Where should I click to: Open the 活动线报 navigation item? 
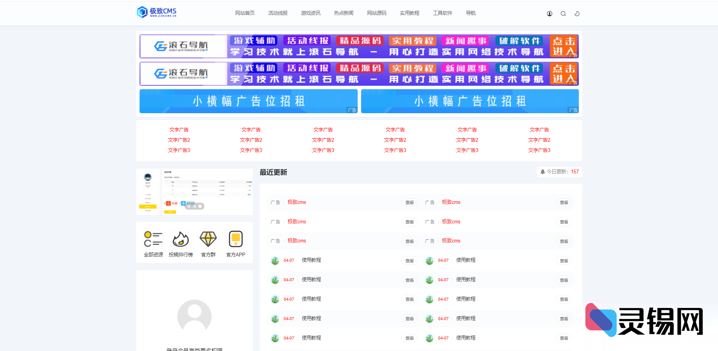(278, 13)
